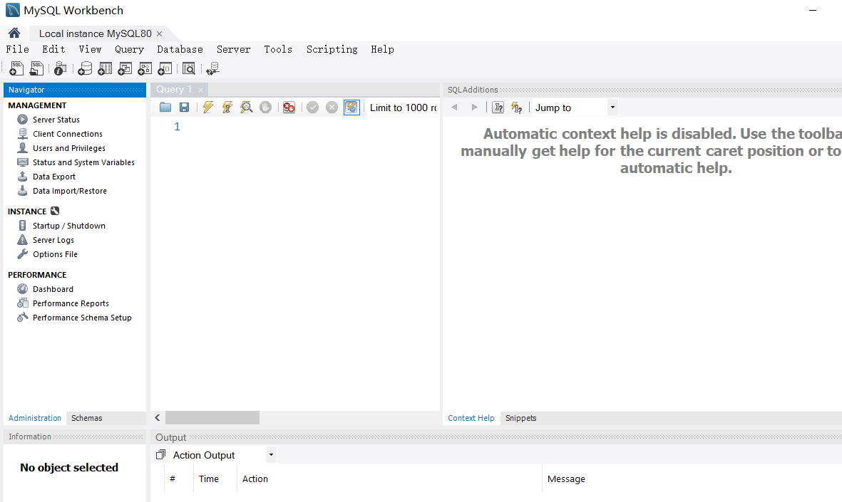Open the Help menu

(x=382, y=49)
